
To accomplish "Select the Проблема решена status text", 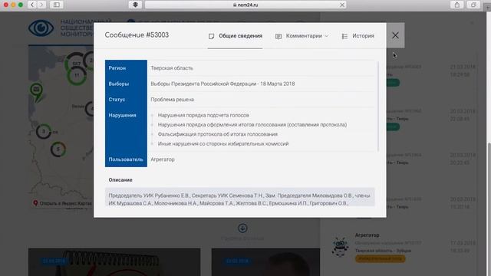I will [x=172, y=100].
